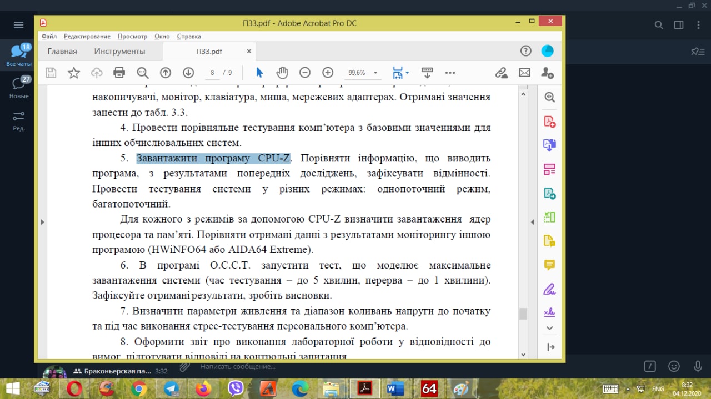
Task: Toggle the Telegram side panel icon
Action: (x=678, y=25)
